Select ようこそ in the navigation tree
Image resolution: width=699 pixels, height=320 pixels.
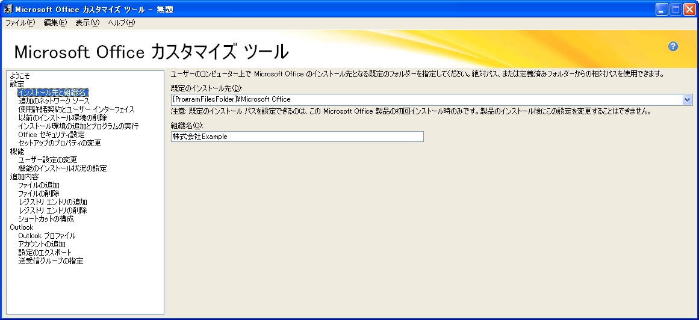point(20,76)
